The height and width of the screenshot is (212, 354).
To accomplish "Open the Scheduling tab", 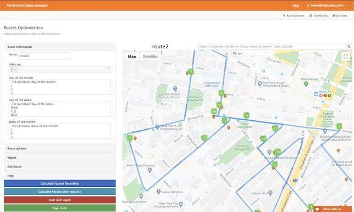I will tap(318, 15).
